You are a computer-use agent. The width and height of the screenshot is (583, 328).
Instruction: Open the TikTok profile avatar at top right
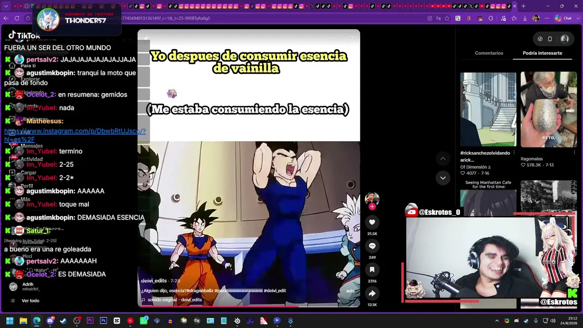click(x=564, y=39)
